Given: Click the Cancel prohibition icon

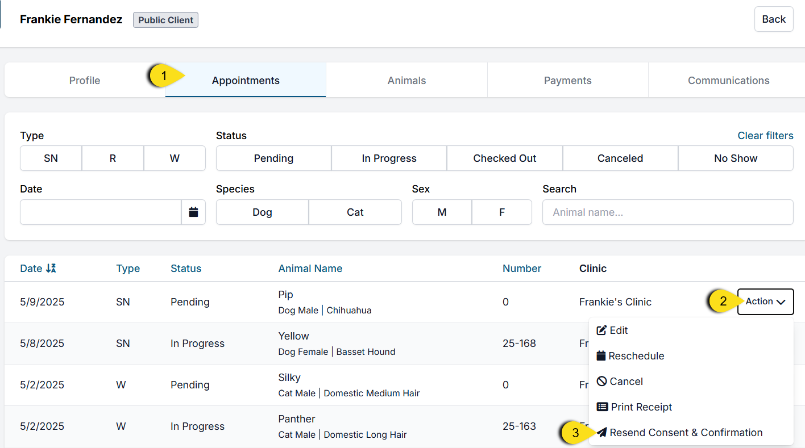Looking at the screenshot, I should tap(601, 382).
